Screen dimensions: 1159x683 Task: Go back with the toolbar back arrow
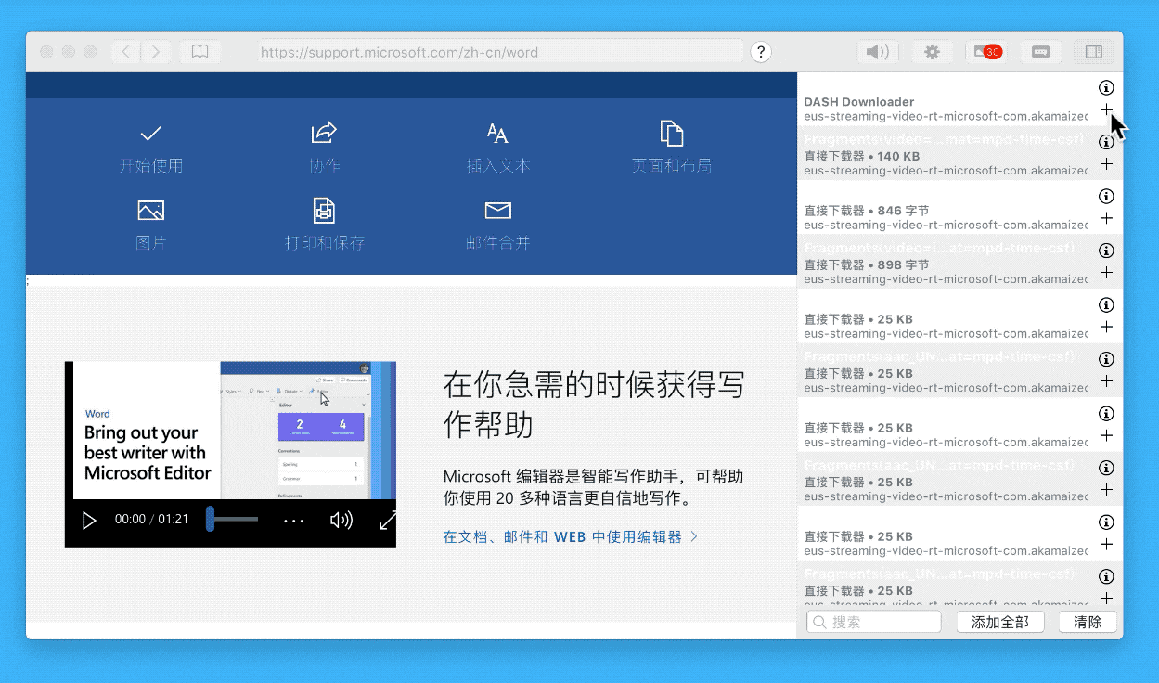tap(127, 52)
